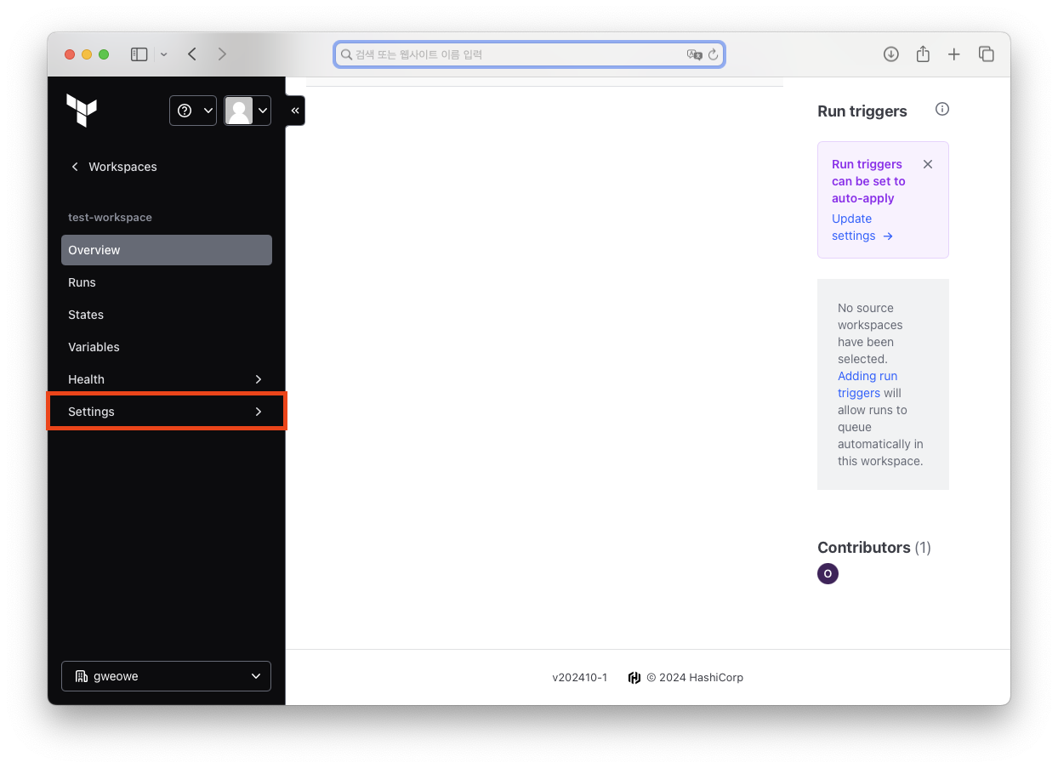This screenshot has width=1058, height=768.
Task: Click the © 2024 HashiCorp text
Action: pos(695,678)
